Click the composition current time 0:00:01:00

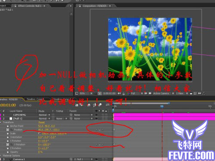pos(109,93)
